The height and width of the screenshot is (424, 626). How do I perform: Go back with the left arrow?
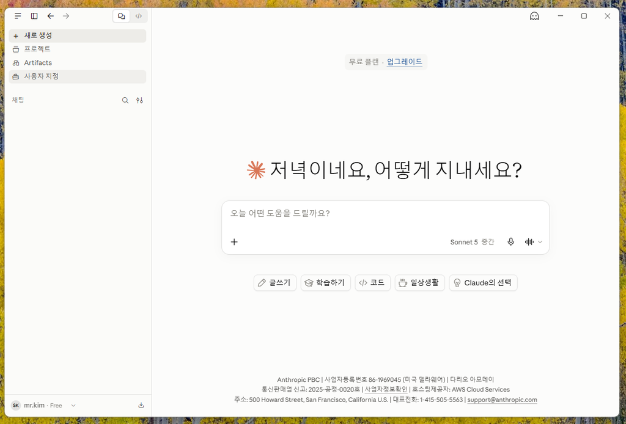50,16
